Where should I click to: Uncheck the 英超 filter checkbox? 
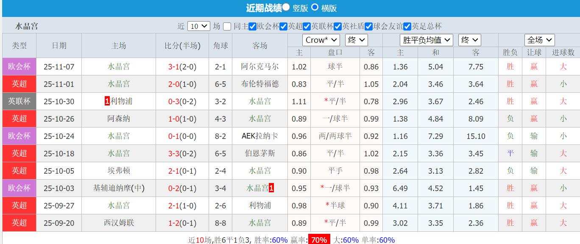284,26
